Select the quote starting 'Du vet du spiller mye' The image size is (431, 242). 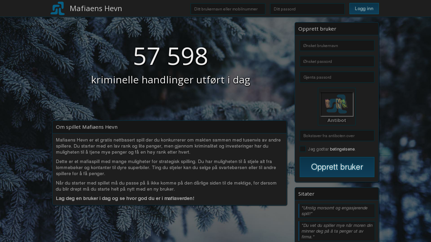click(337, 231)
